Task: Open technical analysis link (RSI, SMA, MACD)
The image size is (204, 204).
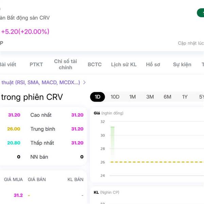Action: click(x=40, y=83)
